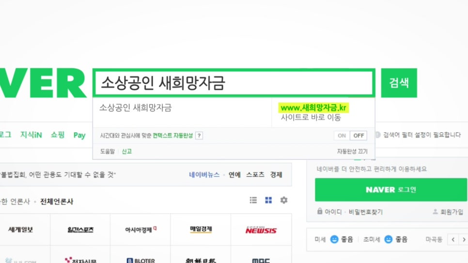Click 신고 report link
The width and height of the screenshot is (468, 263).
(x=126, y=151)
